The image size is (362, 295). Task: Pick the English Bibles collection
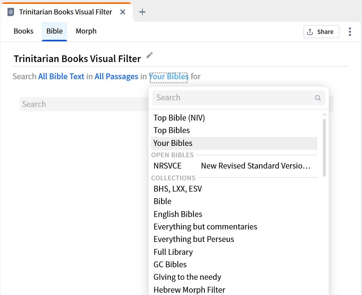click(234, 214)
